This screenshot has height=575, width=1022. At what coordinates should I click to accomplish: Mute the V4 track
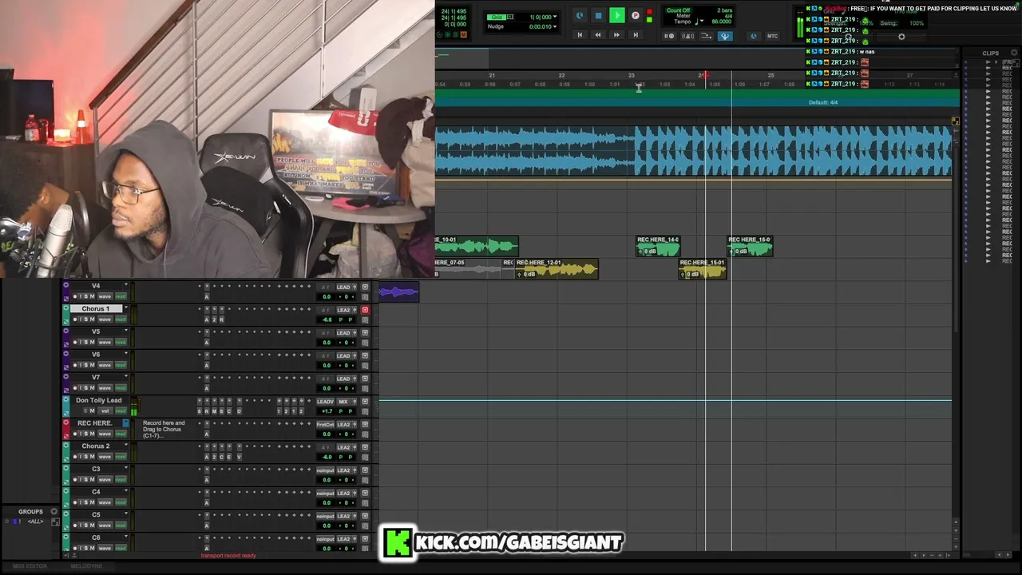pos(92,297)
